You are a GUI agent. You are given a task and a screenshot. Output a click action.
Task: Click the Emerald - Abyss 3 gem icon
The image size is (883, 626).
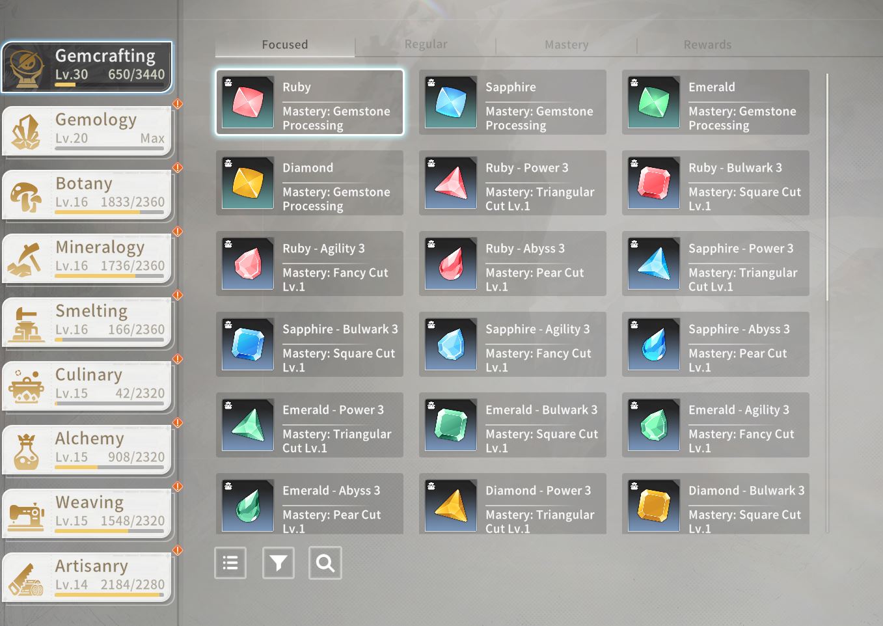click(x=247, y=506)
